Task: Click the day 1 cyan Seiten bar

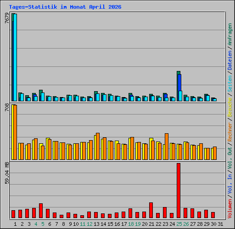Action: coord(15,57)
